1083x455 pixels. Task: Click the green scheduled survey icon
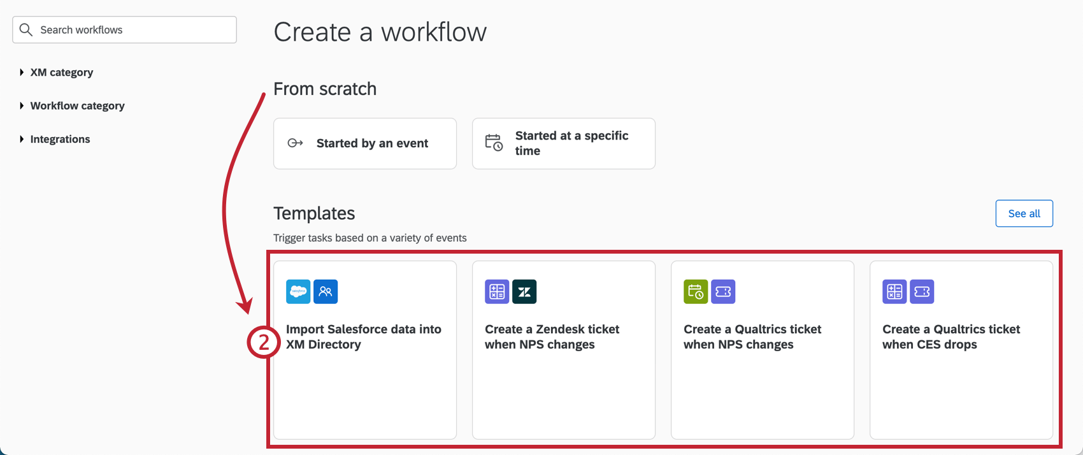point(695,291)
